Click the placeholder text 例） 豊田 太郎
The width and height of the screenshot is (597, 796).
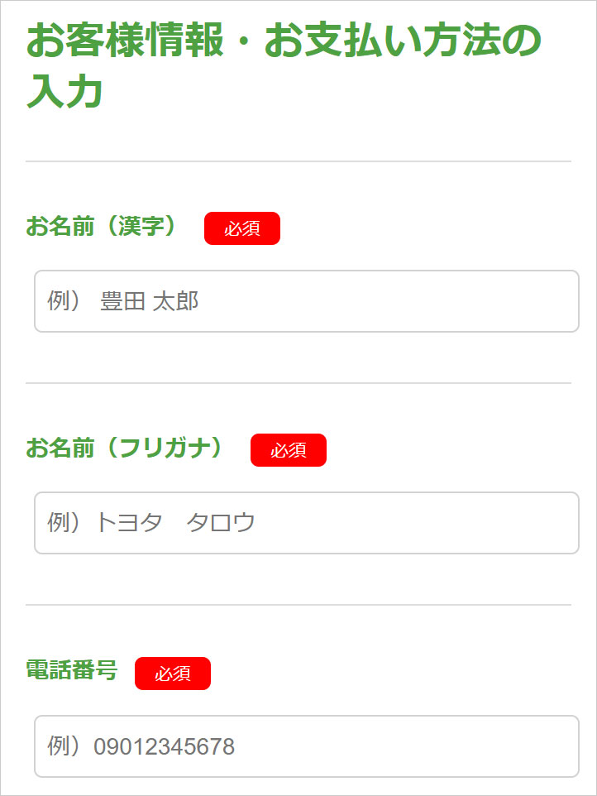123,301
